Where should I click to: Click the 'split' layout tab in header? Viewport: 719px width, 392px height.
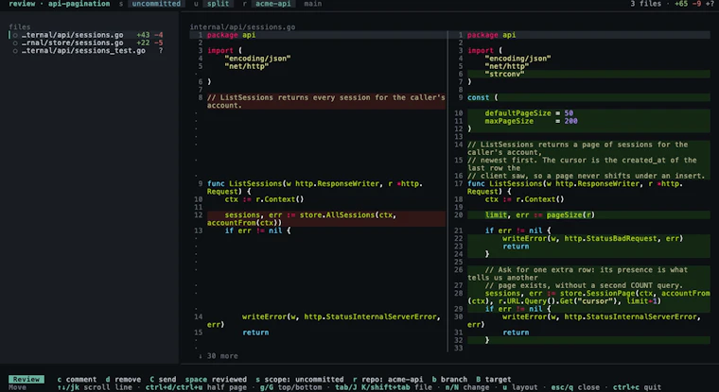point(218,4)
